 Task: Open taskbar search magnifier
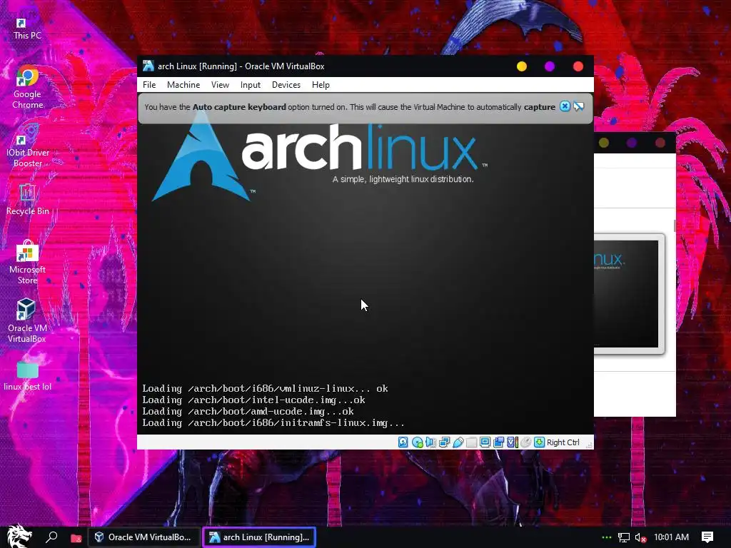click(x=51, y=537)
